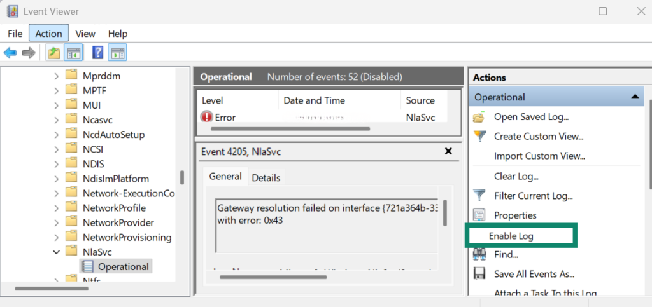Click the blue Help toolbar icon

pyautogui.click(x=98, y=53)
